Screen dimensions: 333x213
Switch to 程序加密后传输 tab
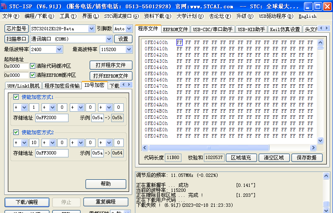click(x=62, y=86)
